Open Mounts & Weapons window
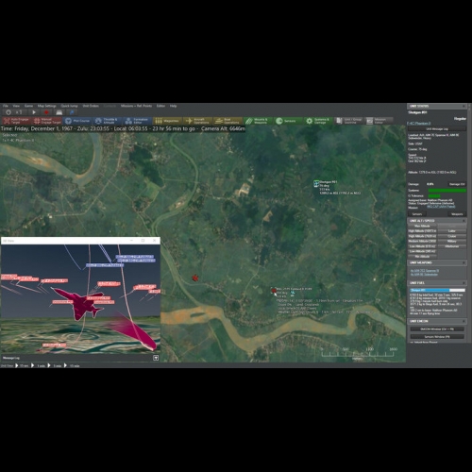This screenshot has height=472, width=472. coord(258,121)
